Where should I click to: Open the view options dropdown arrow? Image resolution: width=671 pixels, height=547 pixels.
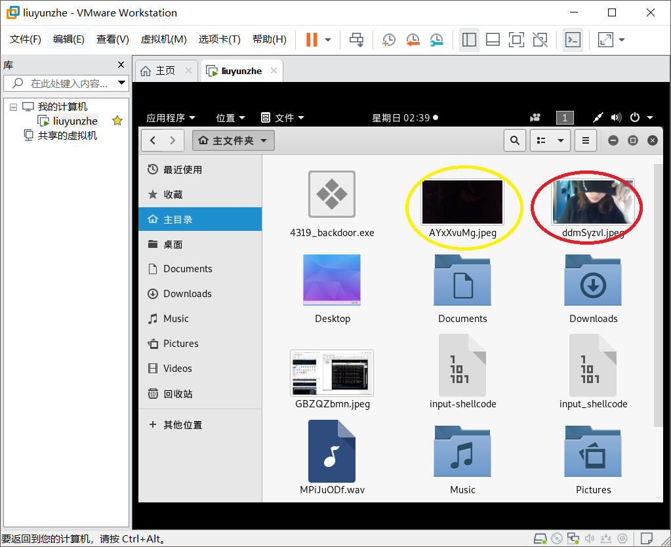561,140
